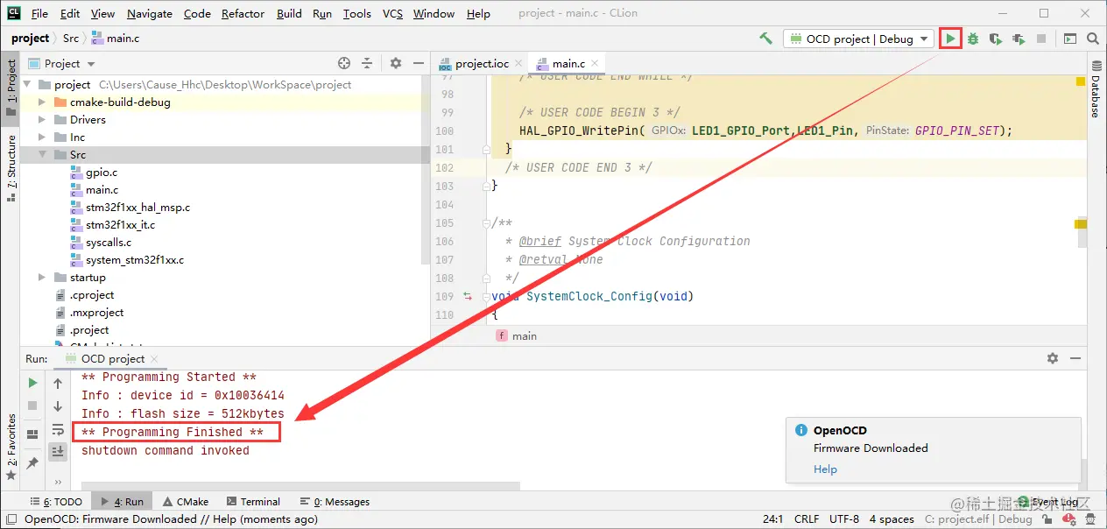The image size is (1107, 529).
Task: Open the 6: TODO tab
Action: click(x=57, y=502)
